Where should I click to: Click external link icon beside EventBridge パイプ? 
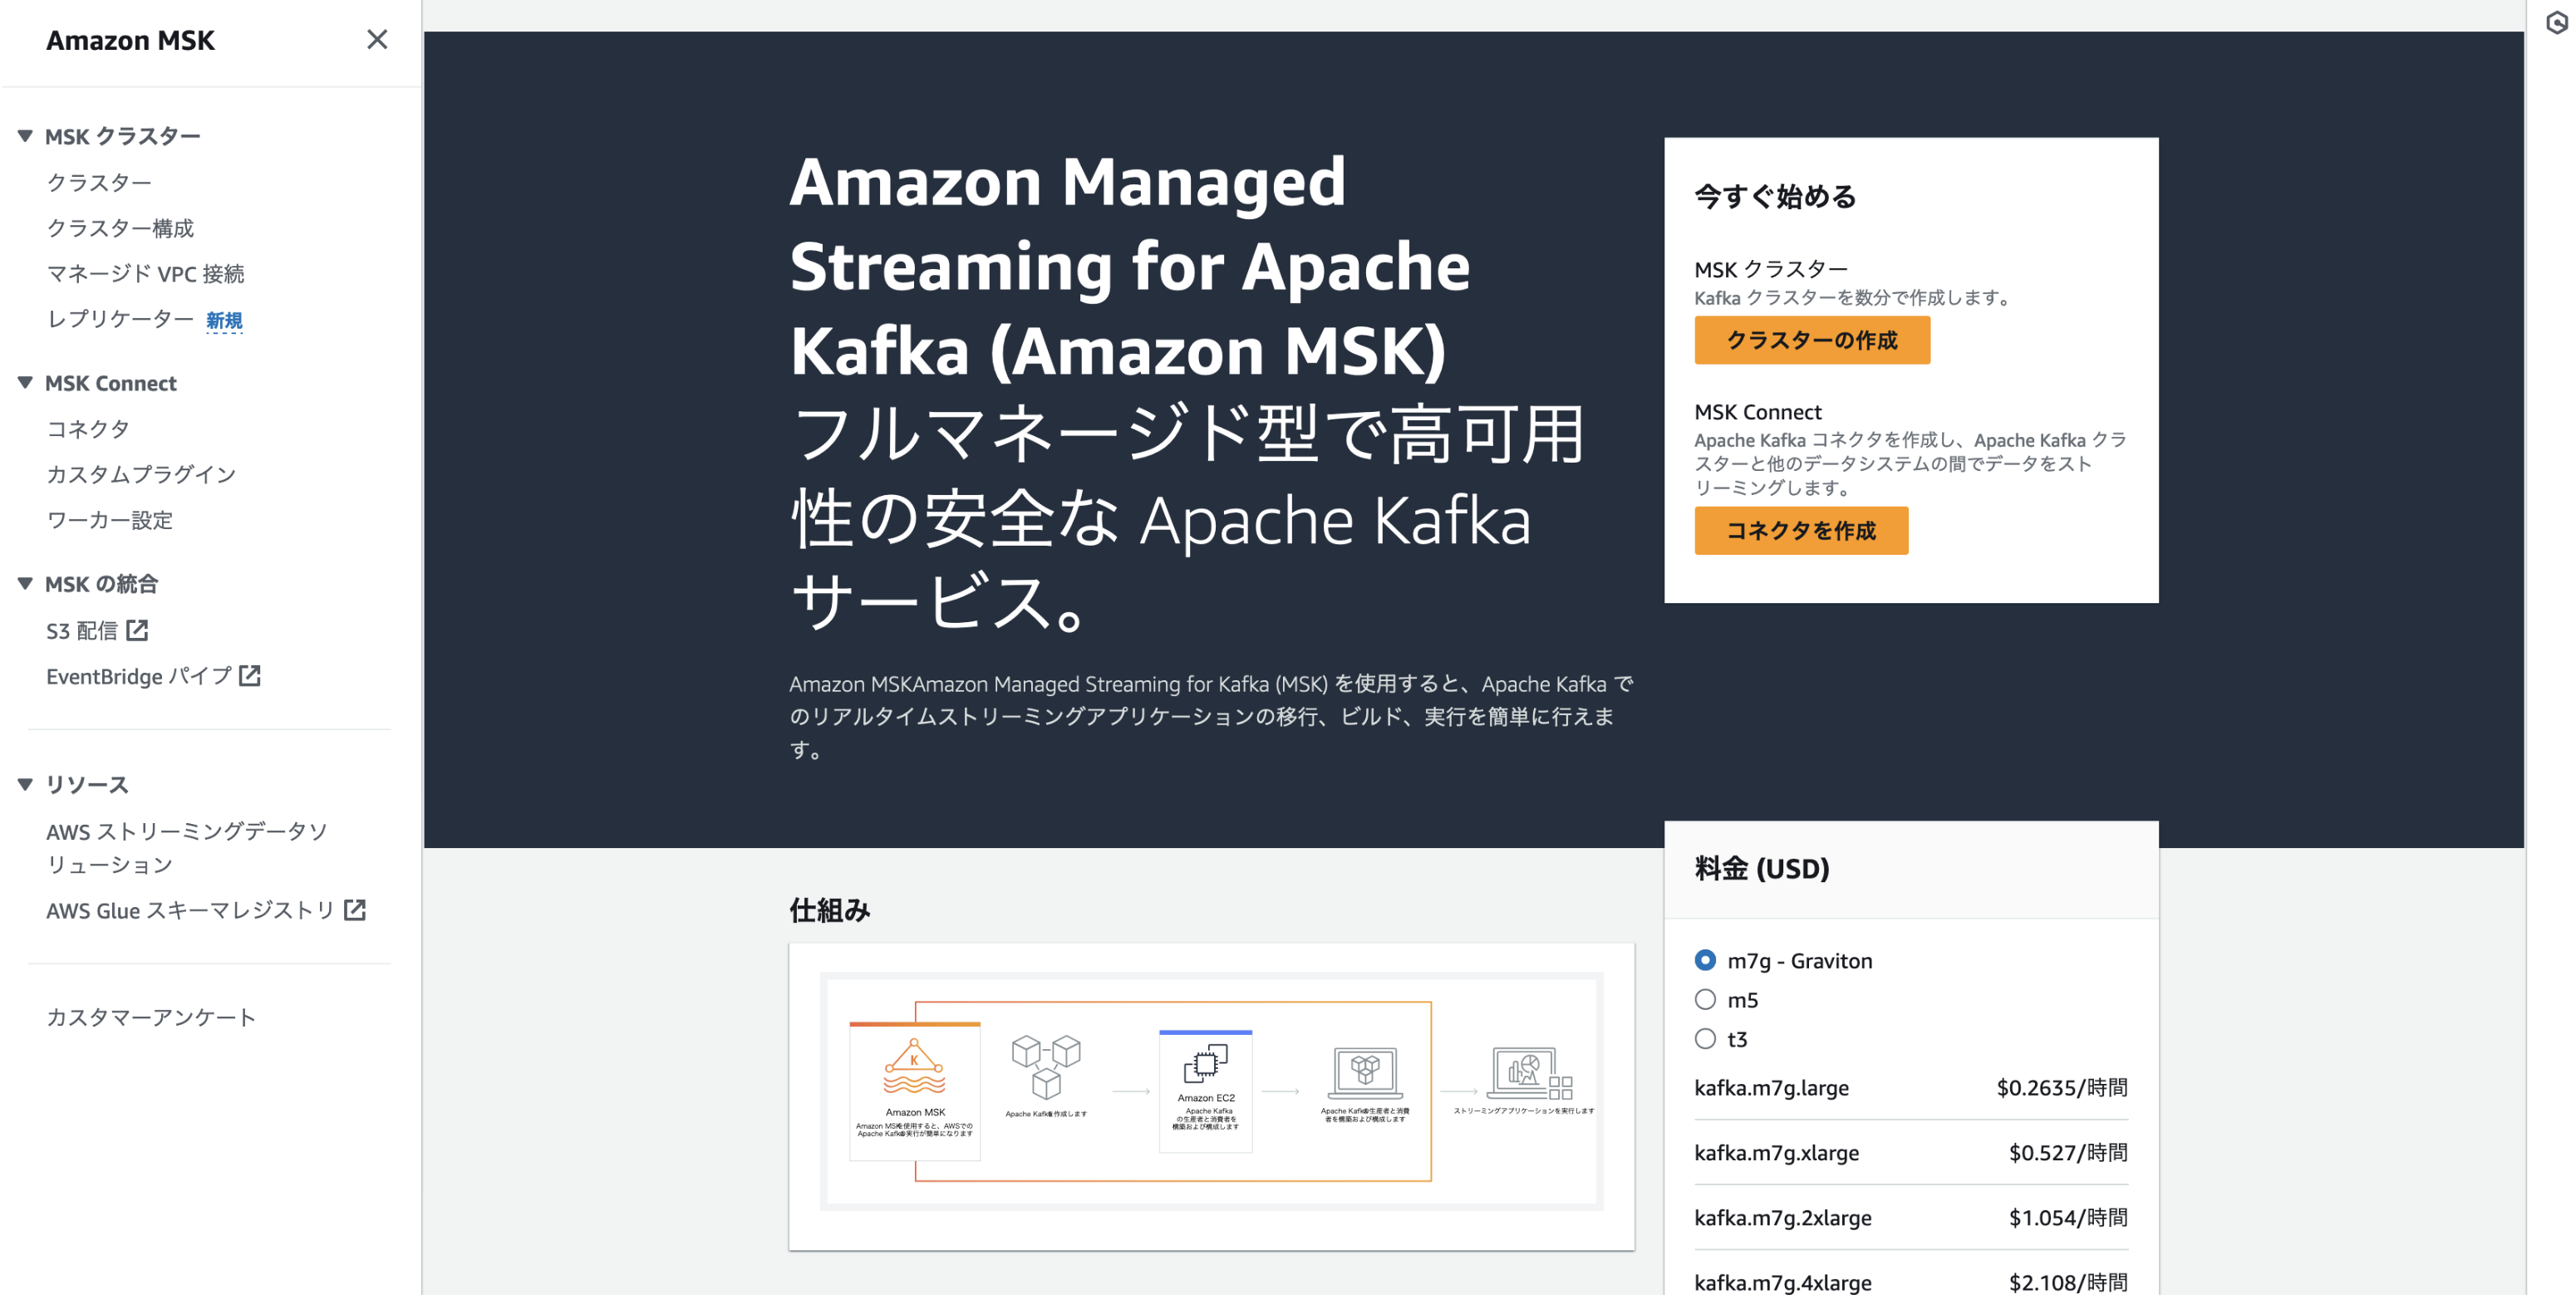pos(250,676)
